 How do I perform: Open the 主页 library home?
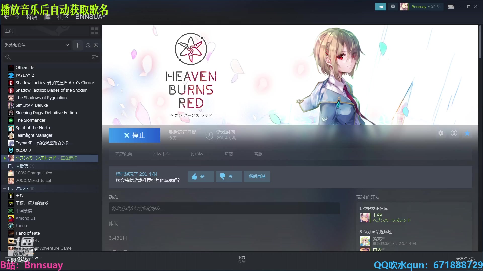(45, 31)
